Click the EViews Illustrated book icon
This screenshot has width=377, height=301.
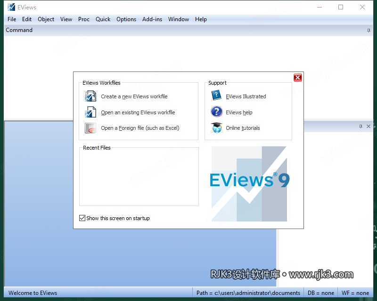[216, 95]
